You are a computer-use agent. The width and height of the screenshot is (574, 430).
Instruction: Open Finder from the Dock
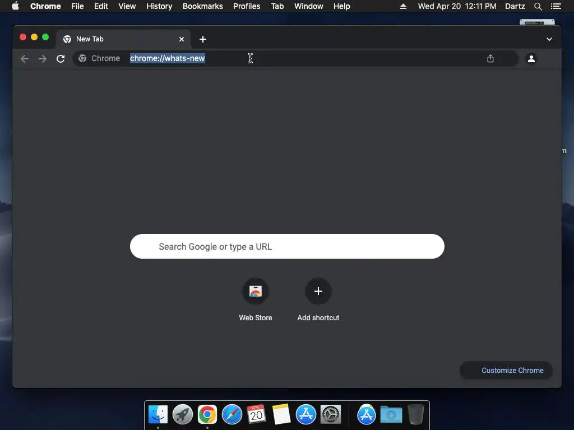click(x=158, y=415)
